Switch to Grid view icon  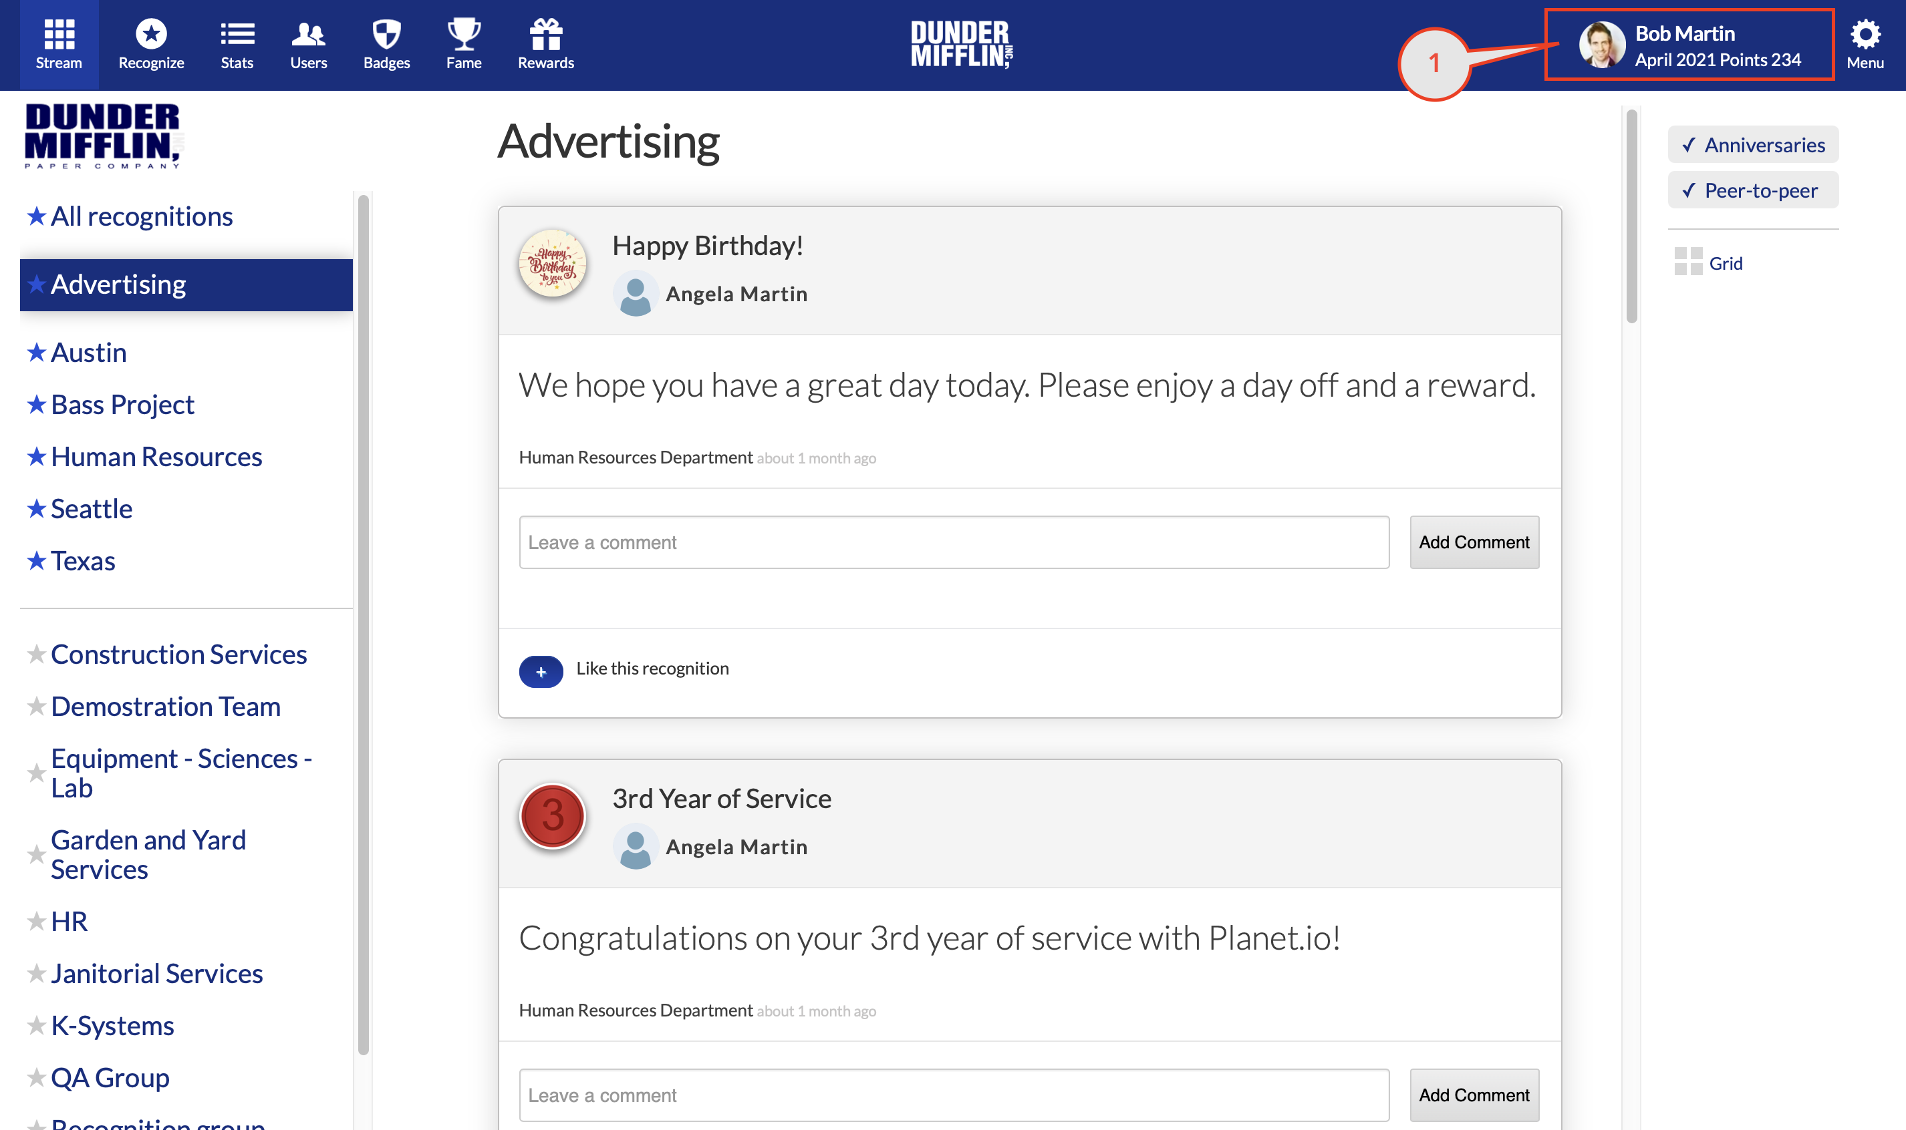pyautogui.click(x=1688, y=261)
